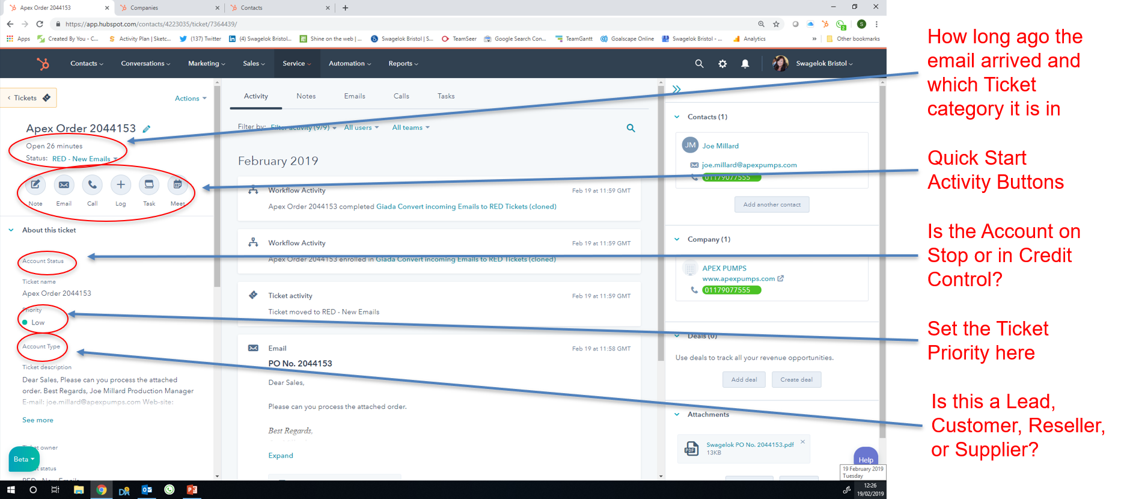The width and height of the screenshot is (1124, 499).
Task: Remove the Swagelok PO PDF attachment
Action: [802, 442]
